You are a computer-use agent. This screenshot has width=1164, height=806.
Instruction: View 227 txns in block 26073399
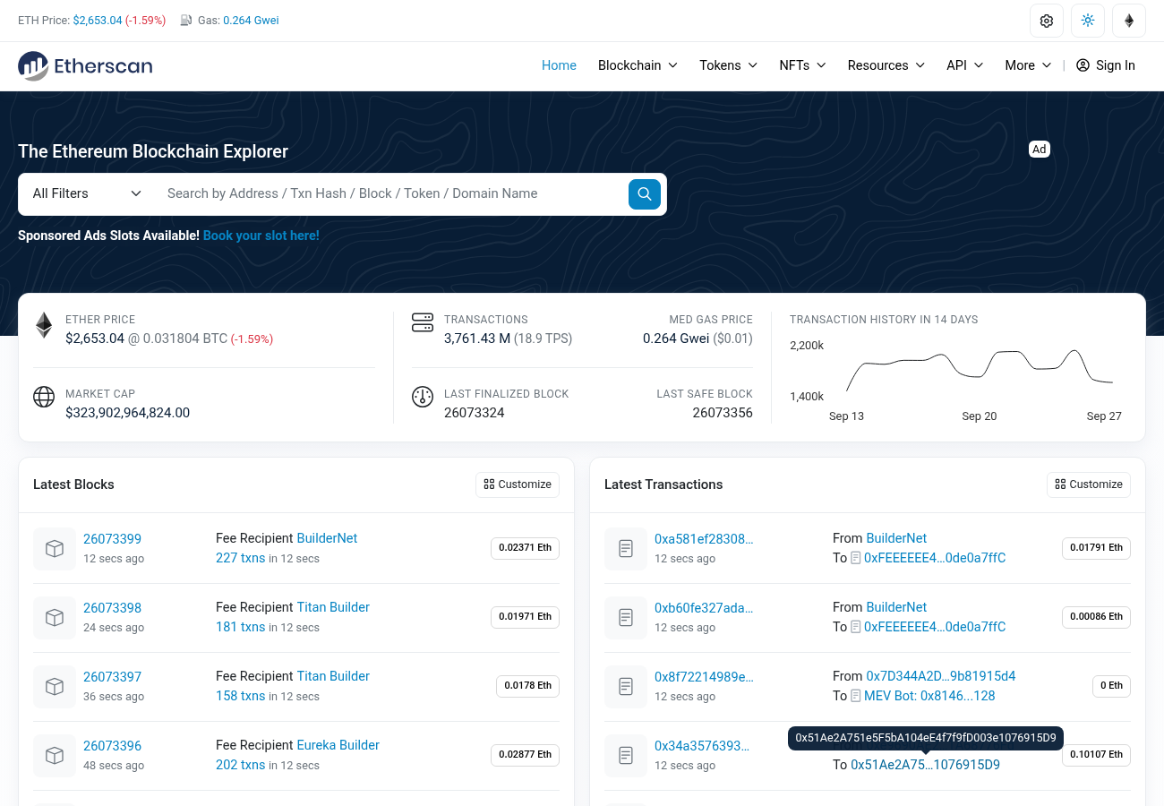240,558
